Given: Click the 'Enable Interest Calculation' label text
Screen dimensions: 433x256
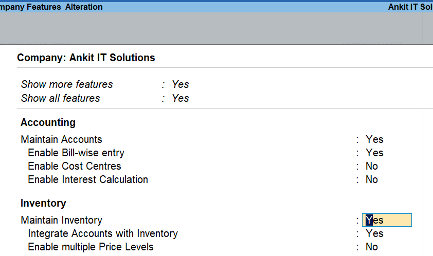Looking at the screenshot, I should 88,179.
